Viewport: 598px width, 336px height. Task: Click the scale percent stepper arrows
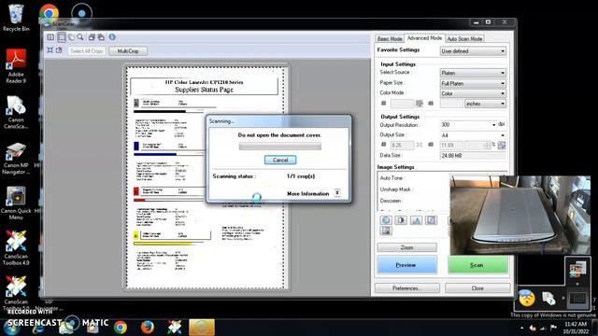point(488,146)
